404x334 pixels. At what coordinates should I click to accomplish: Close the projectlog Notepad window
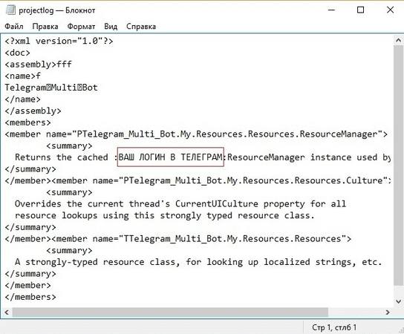(390, 10)
